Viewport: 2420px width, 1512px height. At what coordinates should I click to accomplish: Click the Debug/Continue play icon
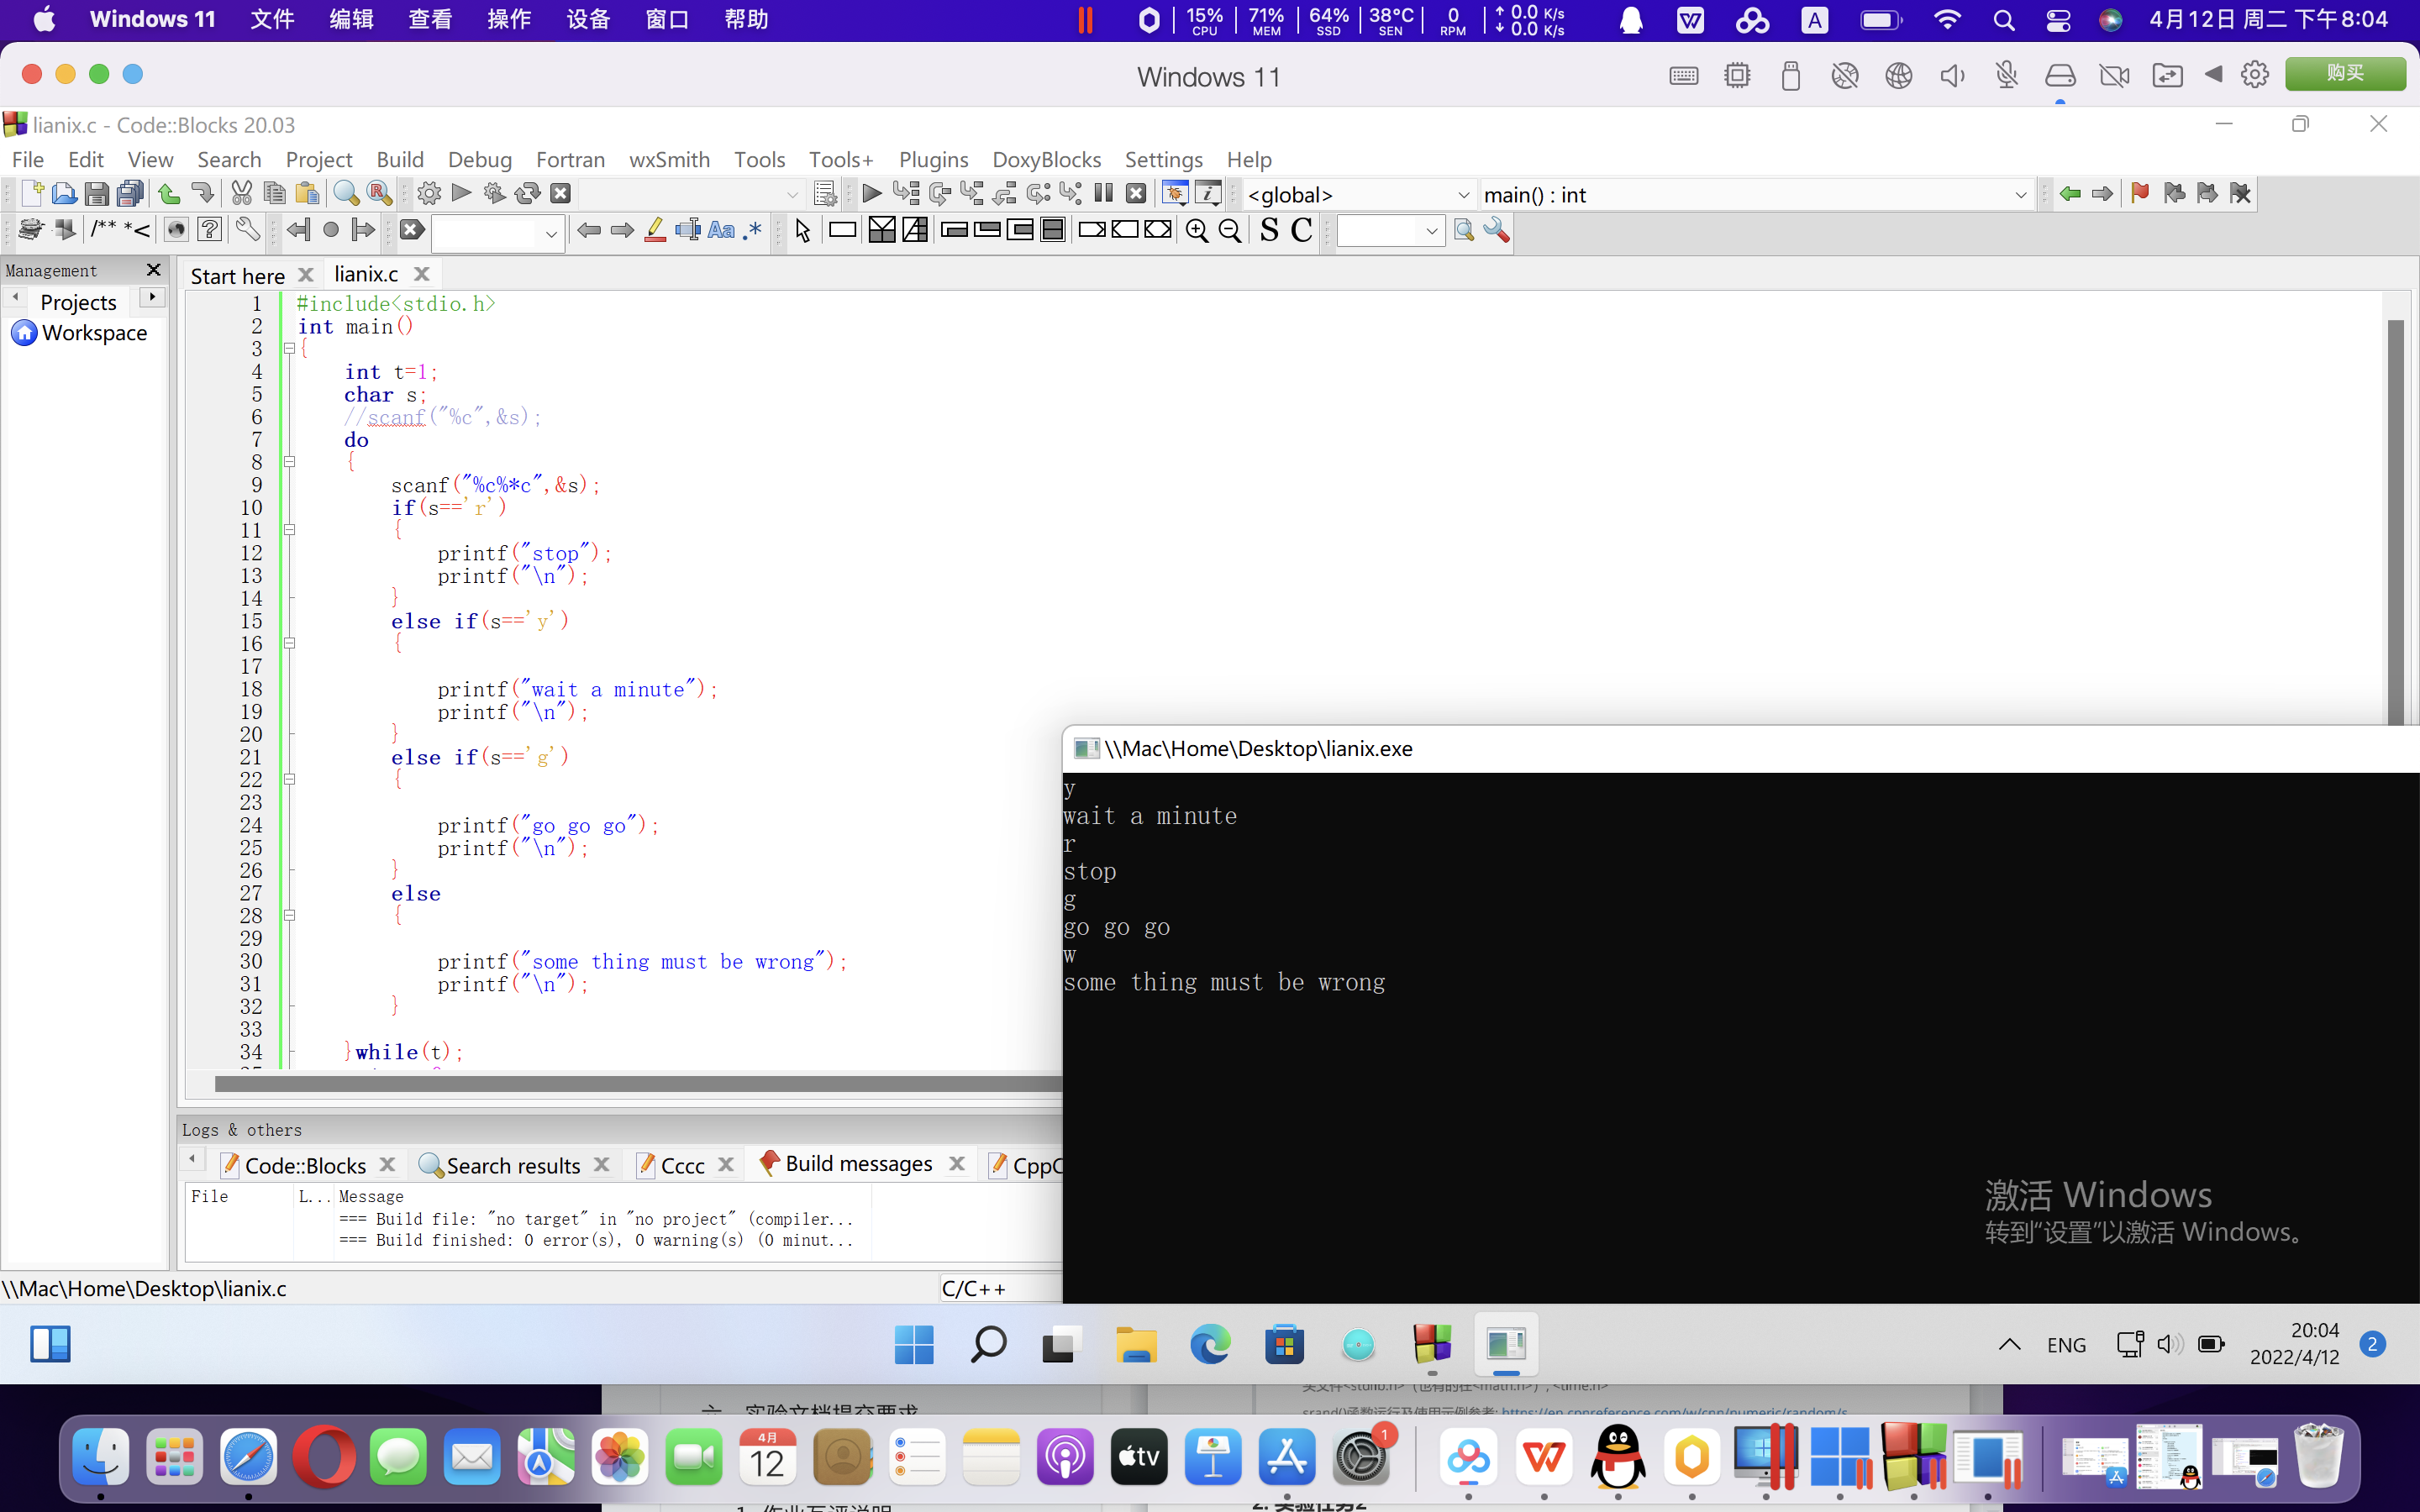coord(871,193)
